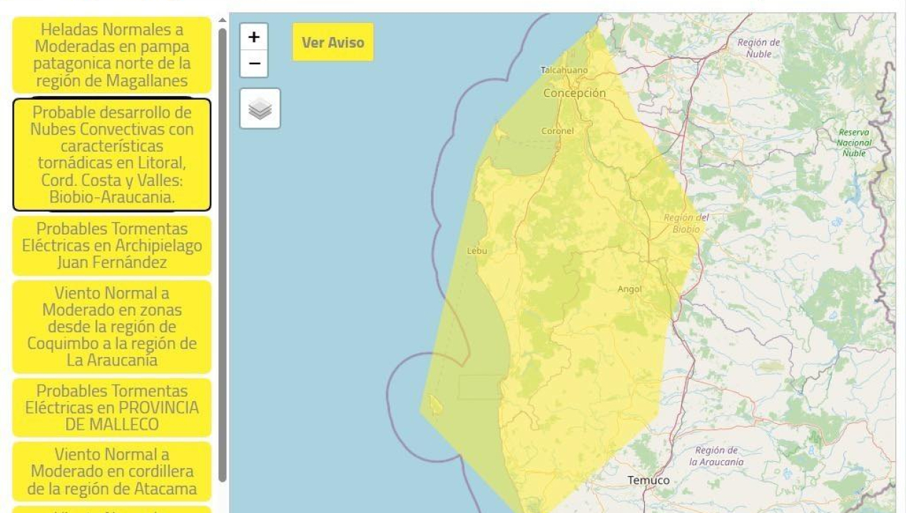Click the Coronel label on the map

(557, 131)
